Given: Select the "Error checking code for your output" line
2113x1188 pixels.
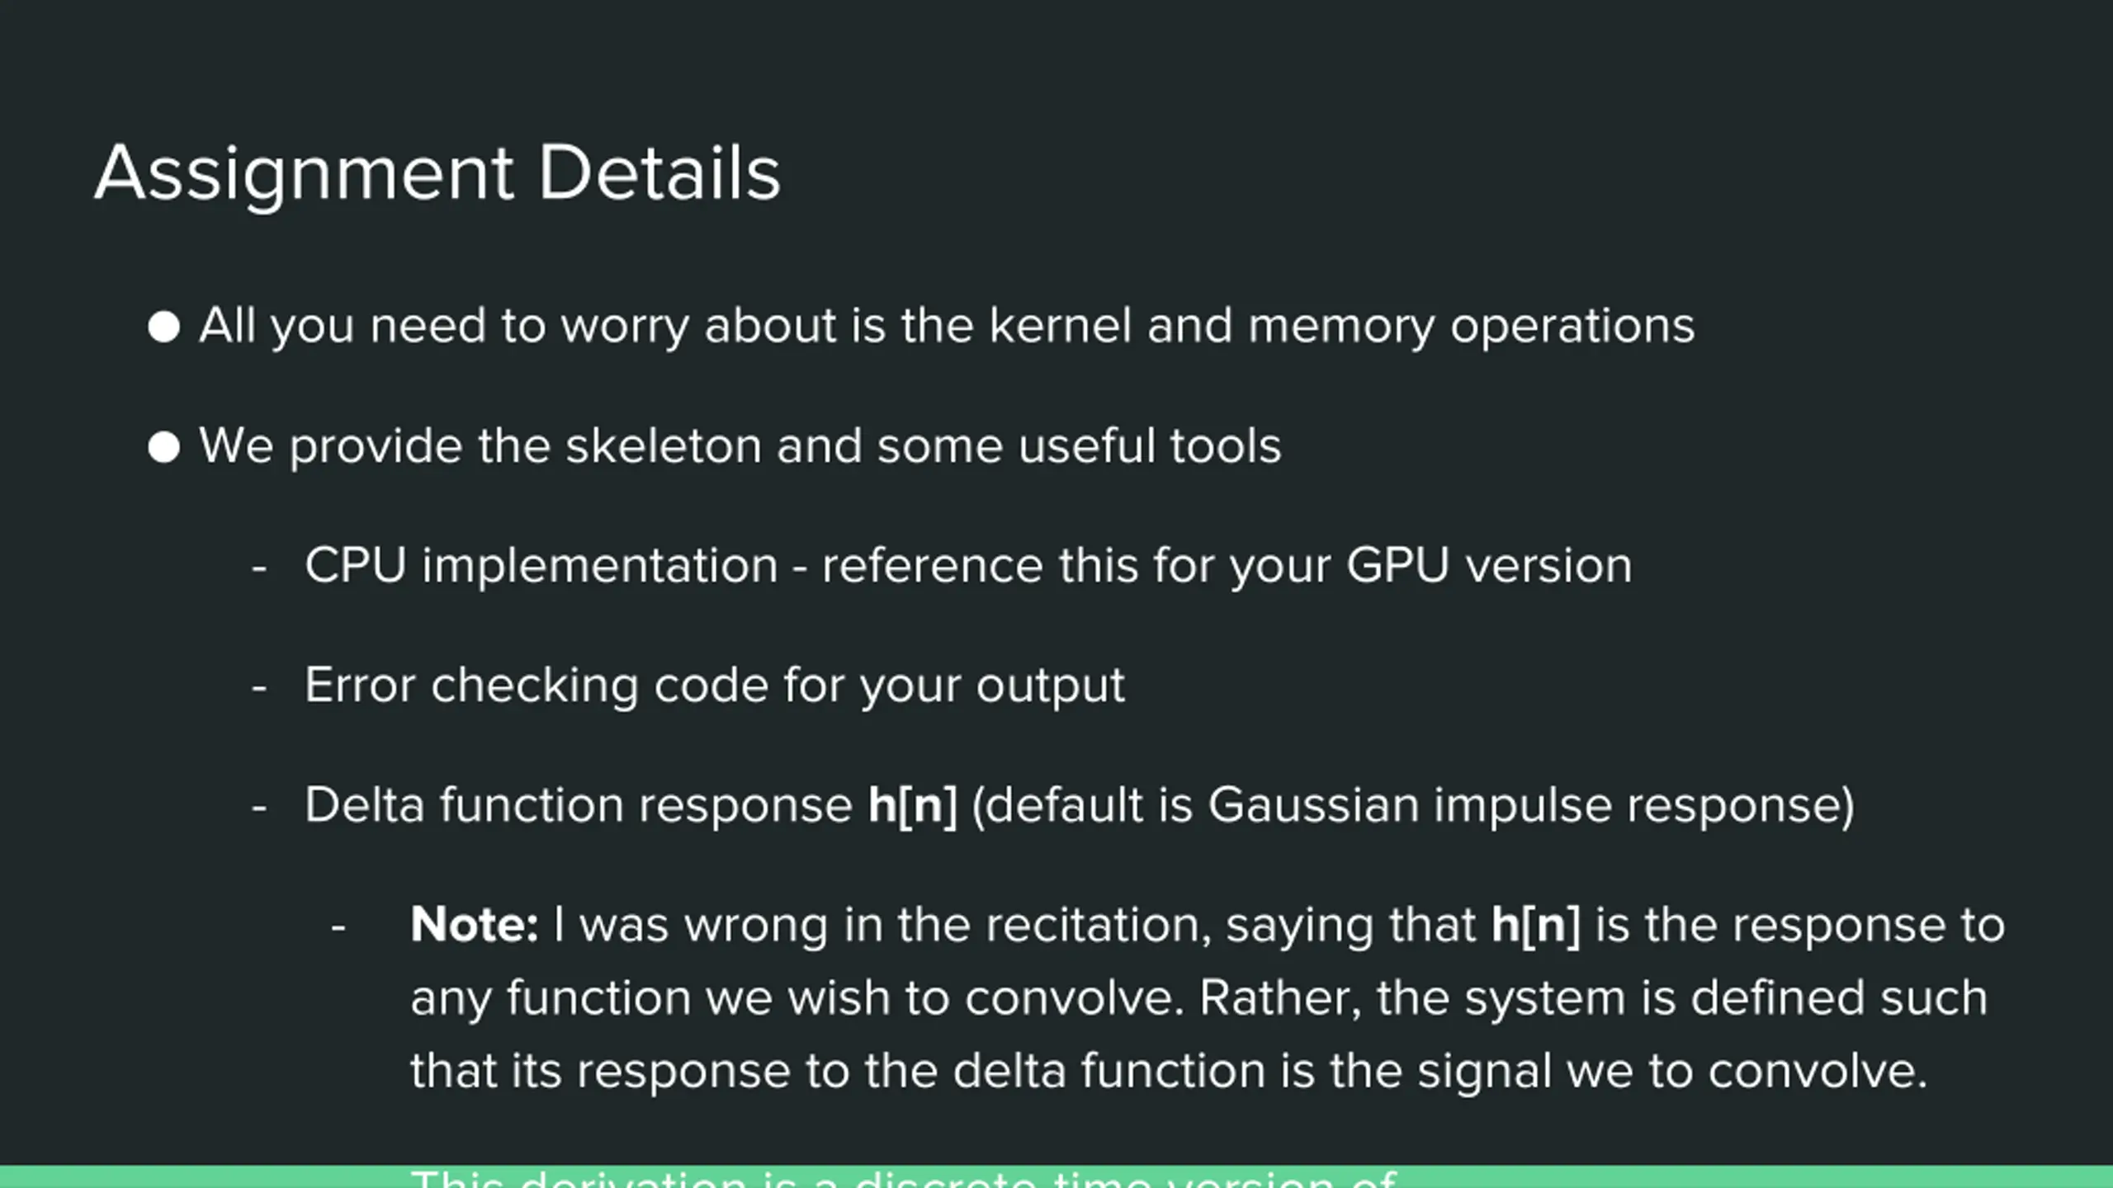Looking at the screenshot, I should pos(715,686).
